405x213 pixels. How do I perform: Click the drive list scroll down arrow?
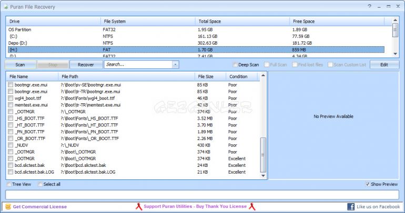tap(395, 54)
